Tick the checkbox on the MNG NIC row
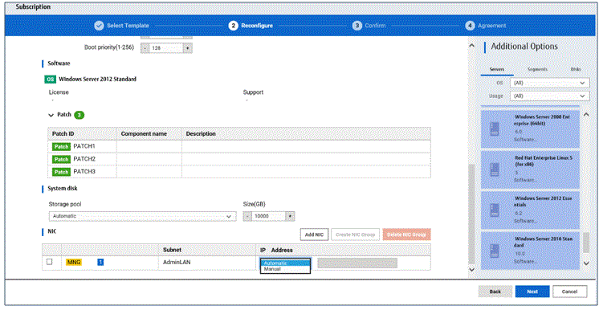This screenshot has width=599, height=310. [x=49, y=262]
